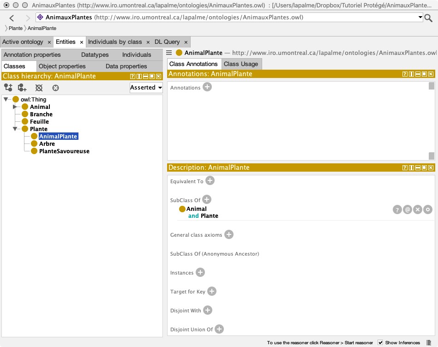This screenshot has height=347, width=438.
Task: Collapse the Plante tree node
Action: [x=15, y=129]
